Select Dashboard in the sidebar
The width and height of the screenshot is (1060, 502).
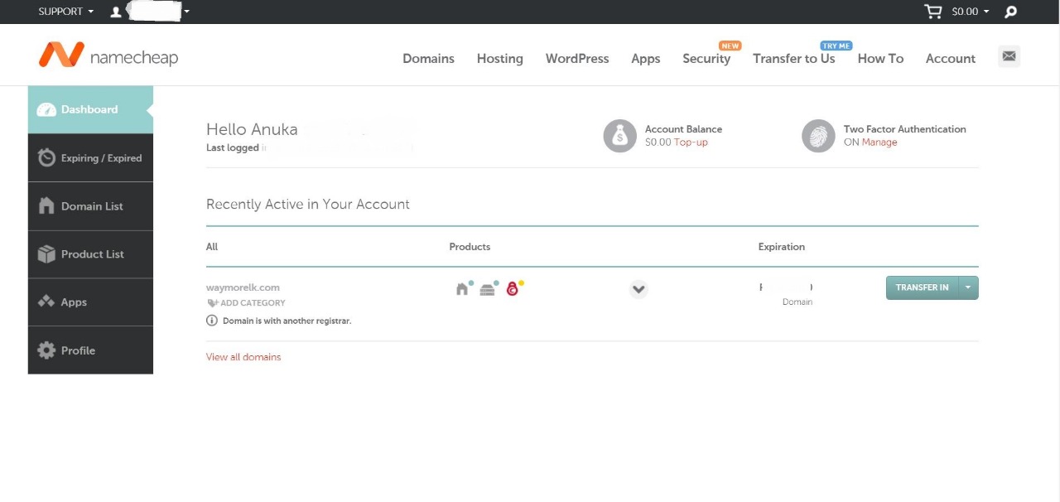90,109
